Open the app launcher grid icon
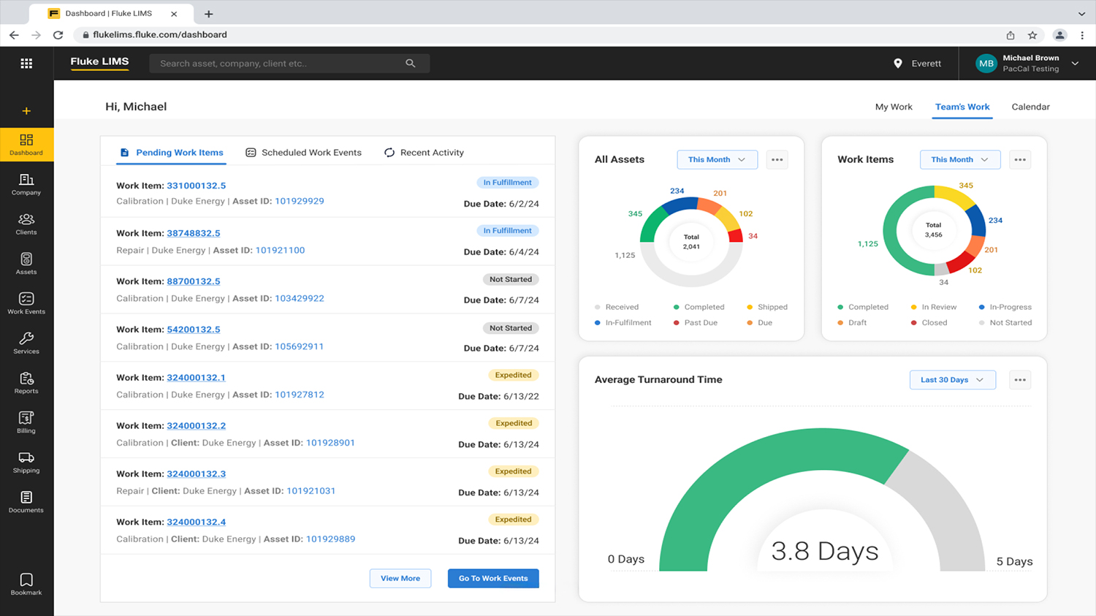This screenshot has height=616, width=1096. [x=26, y=64]
